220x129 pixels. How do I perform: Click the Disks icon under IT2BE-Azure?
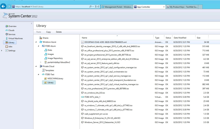point(46,50)
